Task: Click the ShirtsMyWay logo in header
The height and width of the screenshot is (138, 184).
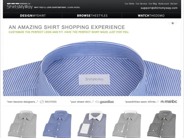Action: point(20,6)
